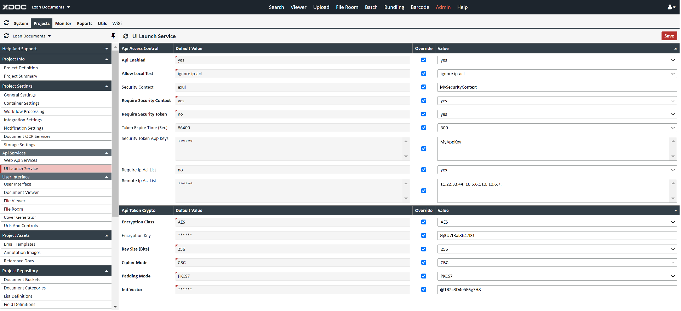Click refresh icon next to Loan Documents project
Viewport: 681px width, 311px height.
[x=6, y=36]
